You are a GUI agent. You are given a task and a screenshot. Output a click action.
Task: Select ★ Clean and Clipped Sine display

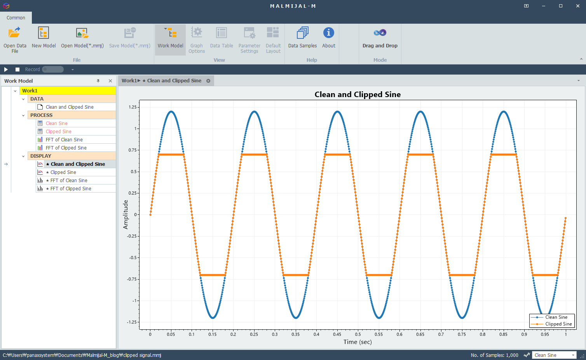click(76, 164)
